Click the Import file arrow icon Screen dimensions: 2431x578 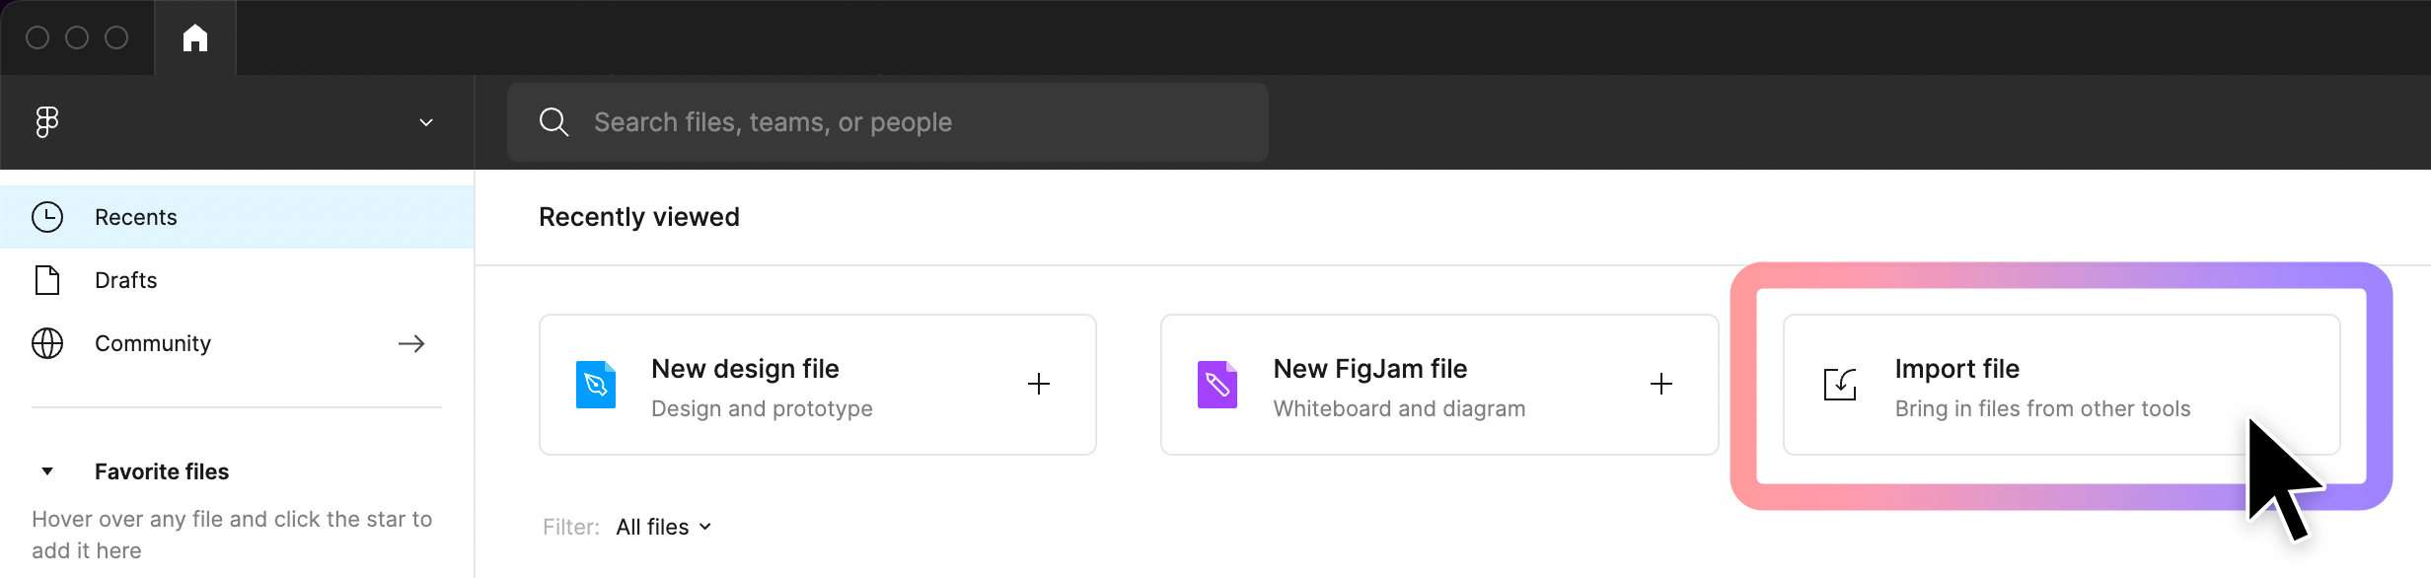click(1840, 384)
